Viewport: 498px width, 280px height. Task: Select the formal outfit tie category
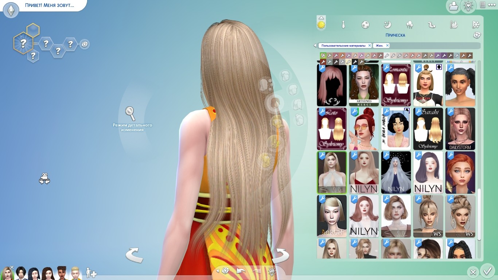pyautogui.click(x=343, y=25)
